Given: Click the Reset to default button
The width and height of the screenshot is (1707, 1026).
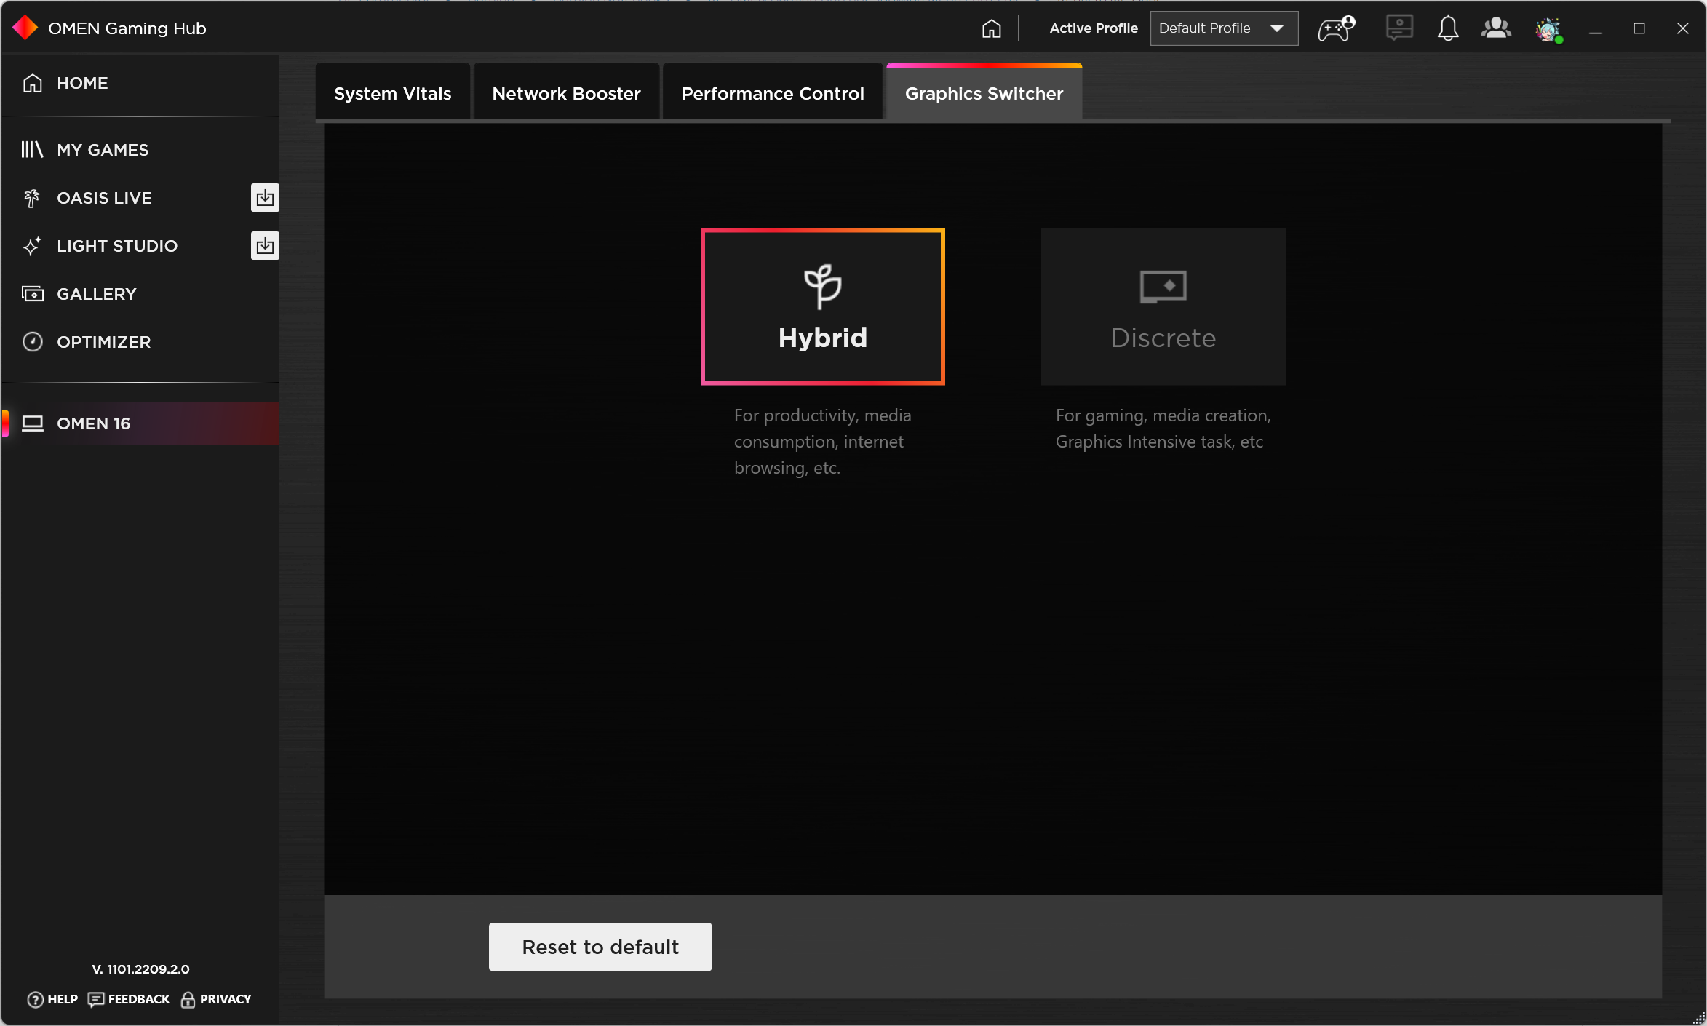Looking at the screenshot, I should [x=600, y=947].
